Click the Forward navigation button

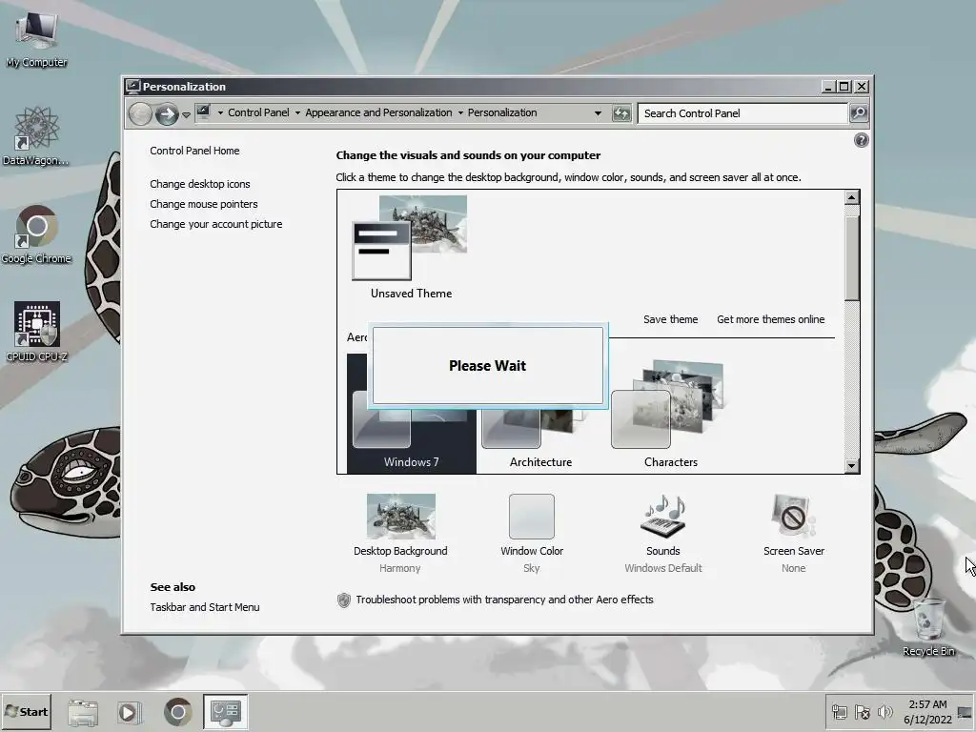(x=167, y=114)
